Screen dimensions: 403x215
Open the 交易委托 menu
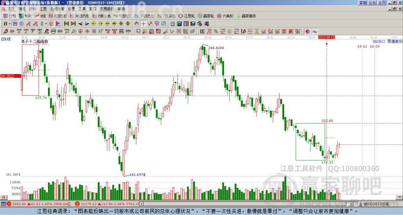tap(107, 9)
